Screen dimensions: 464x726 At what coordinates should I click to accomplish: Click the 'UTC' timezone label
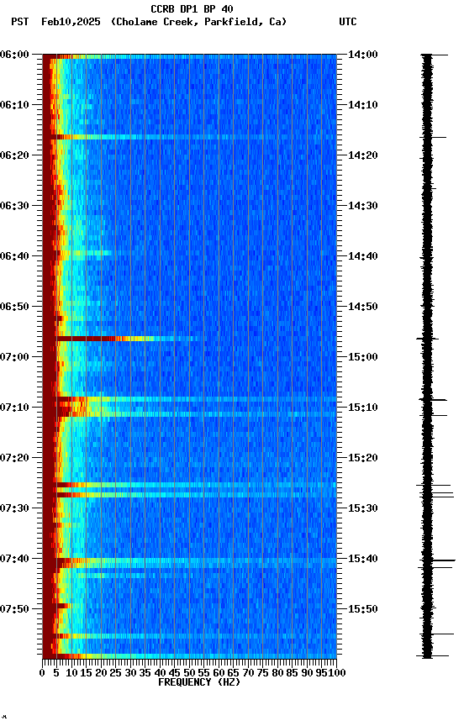click(x=348, y=22)
